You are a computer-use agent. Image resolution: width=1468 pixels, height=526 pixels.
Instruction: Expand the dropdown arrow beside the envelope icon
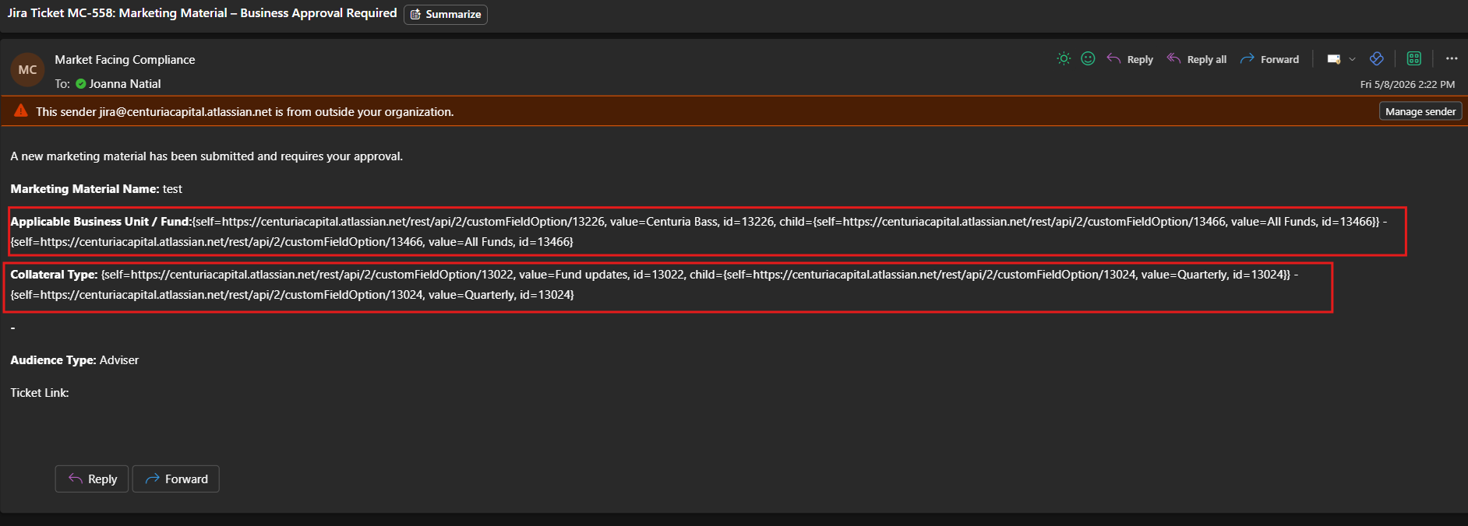(x=1353, y=59)
